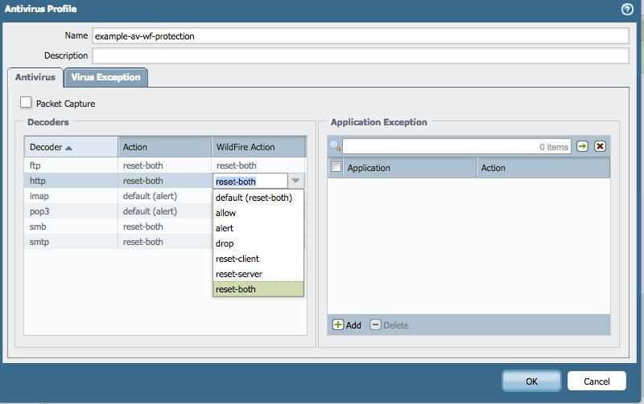Check the select-all Application checkbox
The width and height of the screenshot is (644, 404).
click(336, 167)
